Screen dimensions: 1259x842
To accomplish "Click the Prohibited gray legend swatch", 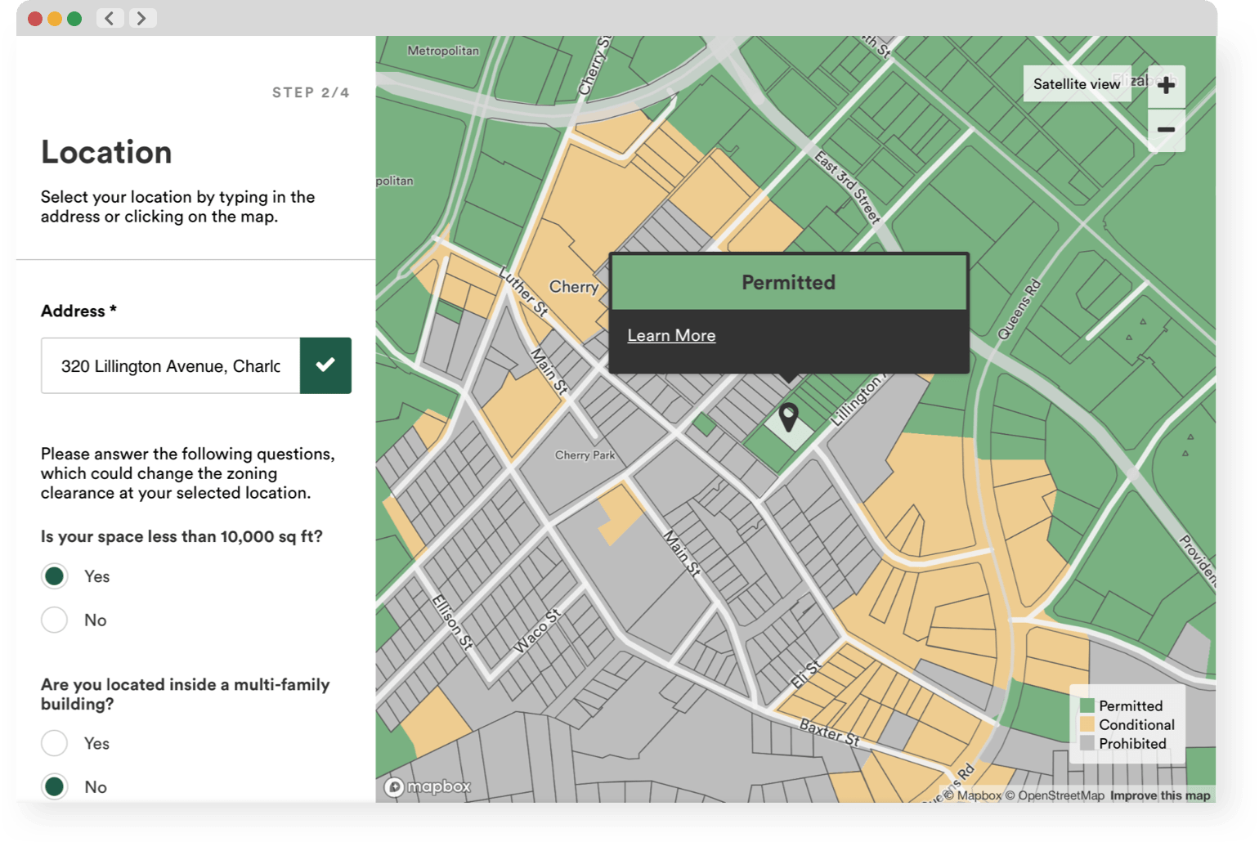I will coord(1087,743).
